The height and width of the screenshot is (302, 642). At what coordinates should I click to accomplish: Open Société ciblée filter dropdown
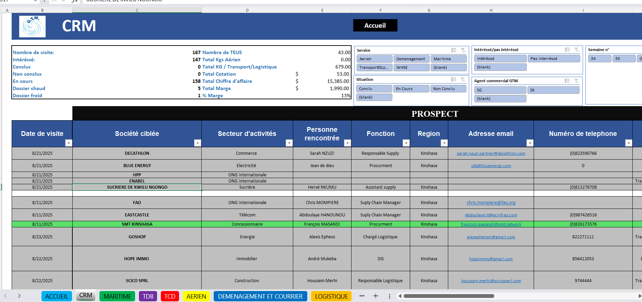click(198, 143)
